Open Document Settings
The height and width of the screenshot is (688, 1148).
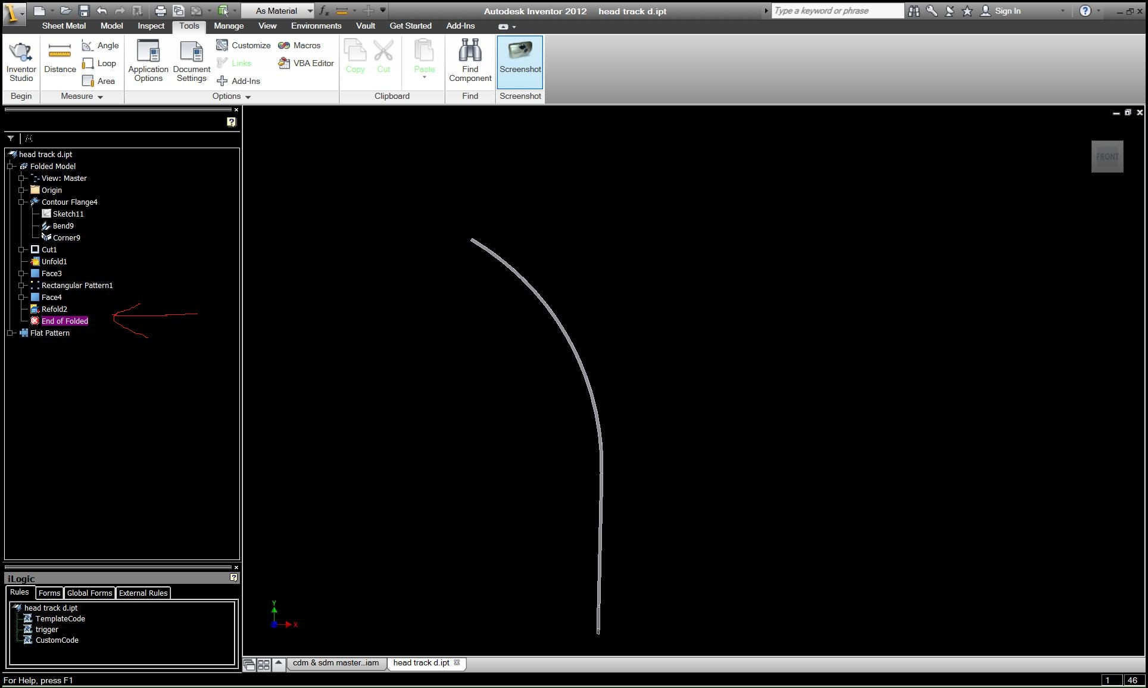pos(192,61)
